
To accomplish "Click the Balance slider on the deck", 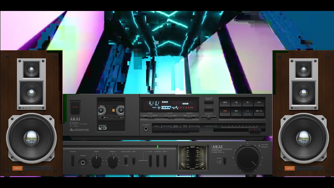I will [209, 117].
